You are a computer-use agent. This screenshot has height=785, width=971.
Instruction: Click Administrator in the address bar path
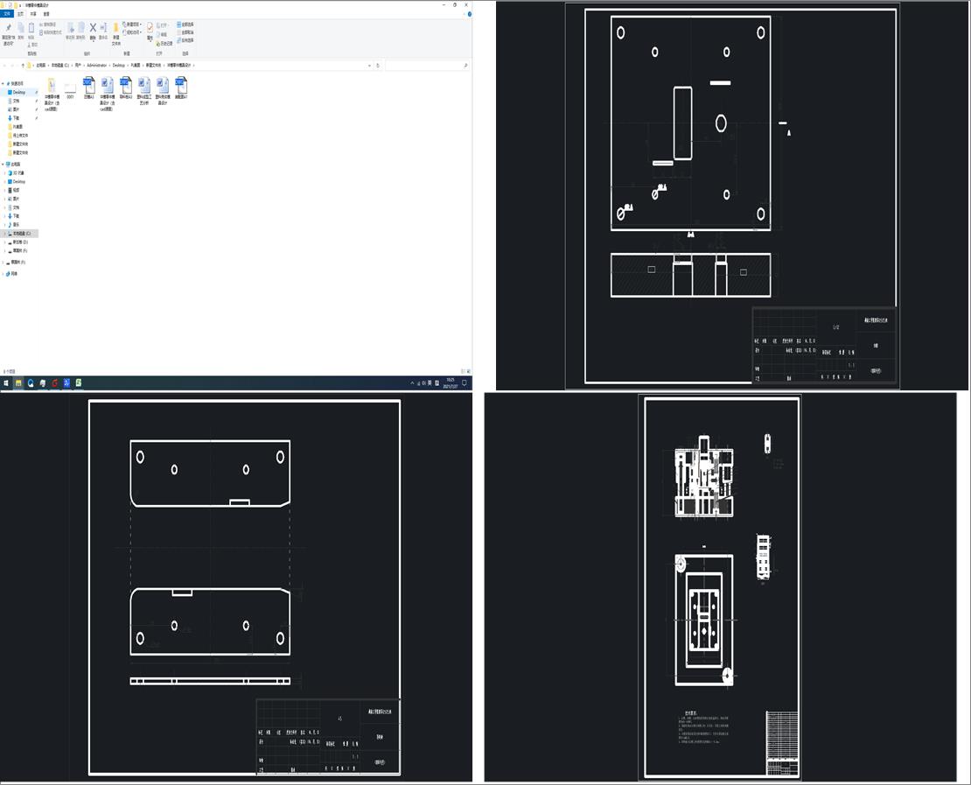(97, 65)
